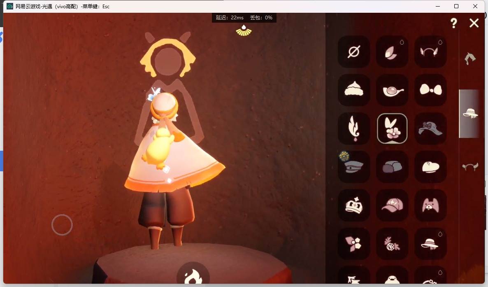
Task: Select the pink animal-ear hood
Action: (x=430, y=205)
